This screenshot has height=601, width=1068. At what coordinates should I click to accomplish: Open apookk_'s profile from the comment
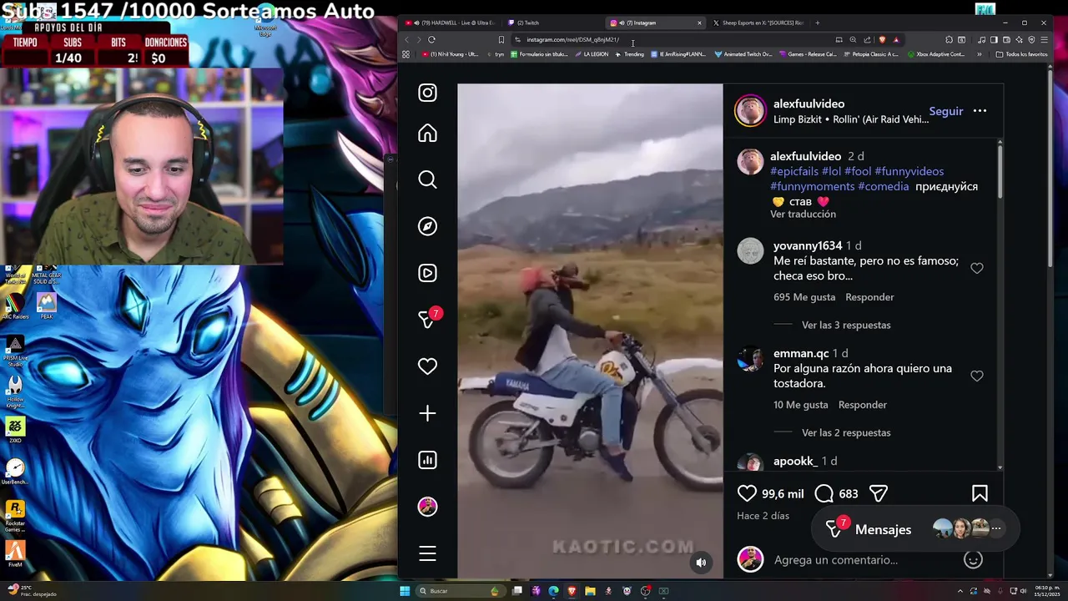pyautogui.click(x=795, y=461)
